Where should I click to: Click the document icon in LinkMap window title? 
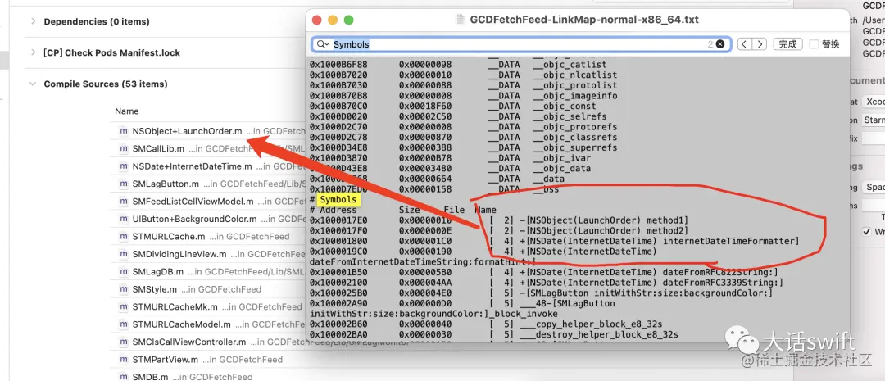[x=461, y=20]
